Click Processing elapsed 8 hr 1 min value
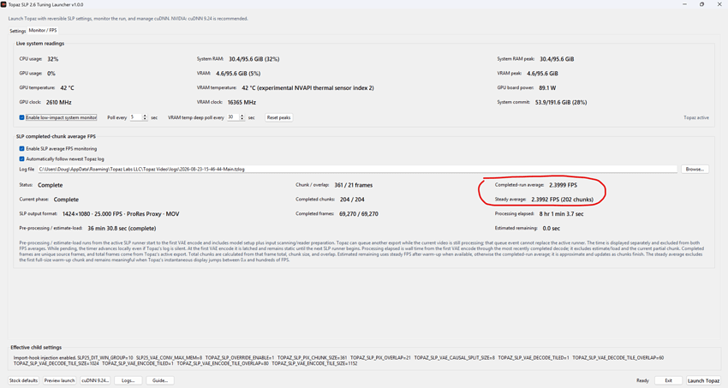This screenshot has width=728, height=388. pyautogui.click(x=561, y=214)
